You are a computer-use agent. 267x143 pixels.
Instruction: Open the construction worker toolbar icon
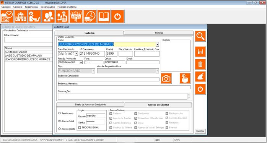(62, 16)
